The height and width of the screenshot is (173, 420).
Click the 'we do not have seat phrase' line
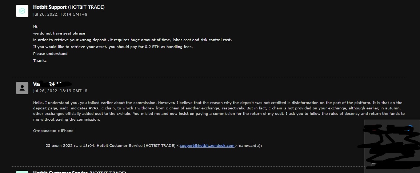click(59, 33)
